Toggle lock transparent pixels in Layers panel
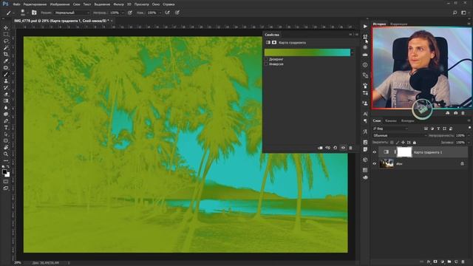Viewport: 473px width, 266px height. [392, 143]
